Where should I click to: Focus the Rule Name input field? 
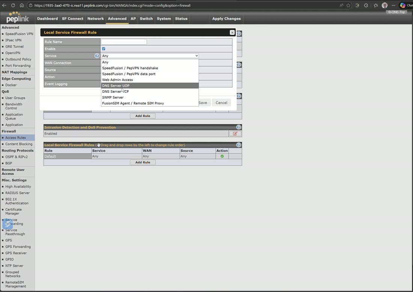coord(124,42)
